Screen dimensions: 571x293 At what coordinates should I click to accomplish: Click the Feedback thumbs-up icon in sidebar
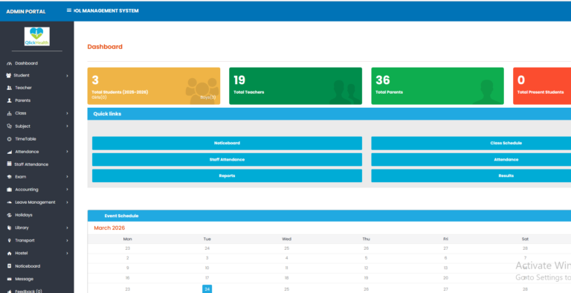point(10,292)
